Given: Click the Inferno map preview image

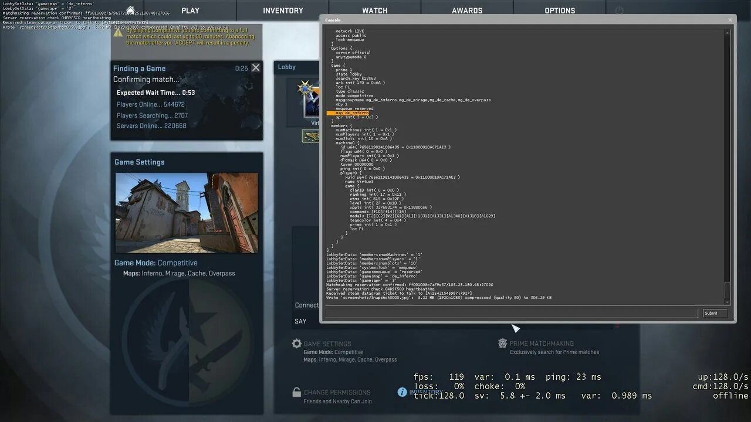Looking at the screenshot, I should pyautogui.click(x=187, y=213).
